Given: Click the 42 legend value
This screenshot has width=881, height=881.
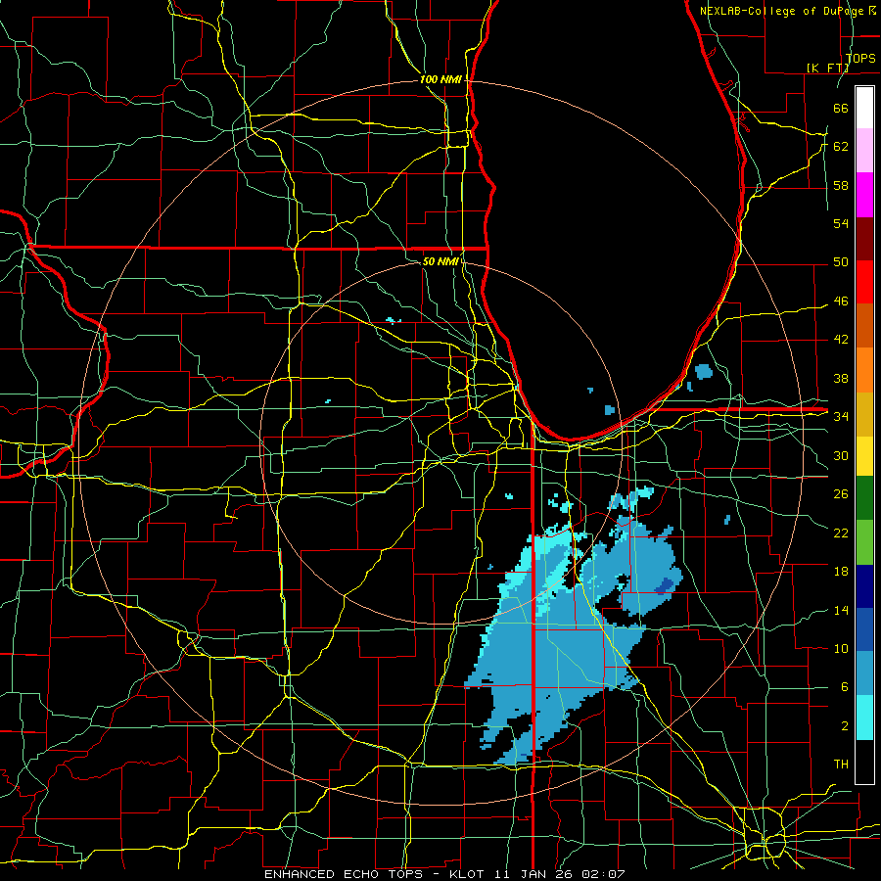Looking at the screenshot, I should click(841, 340).
